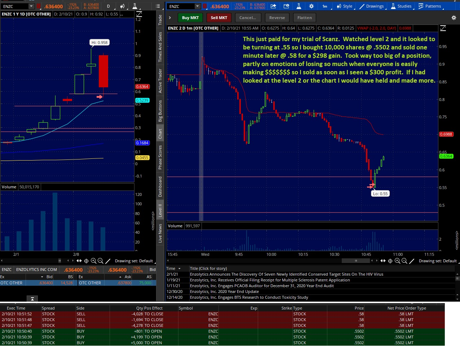Click the Buy MKT button
The width and height of the screenshot is (460, 346).
(x=190, y=18)
